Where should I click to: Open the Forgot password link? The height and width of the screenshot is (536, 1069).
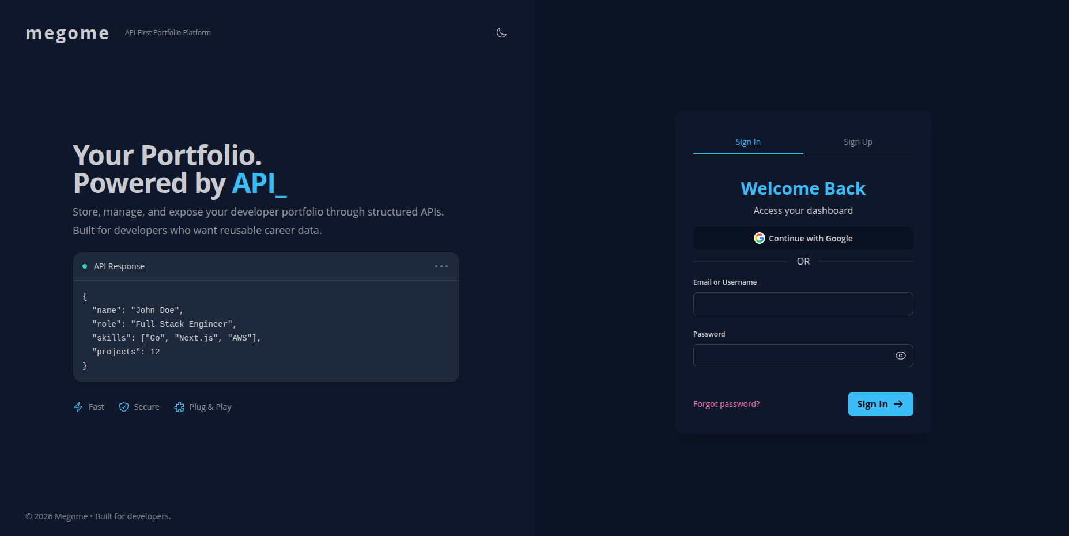click(726, 404)
